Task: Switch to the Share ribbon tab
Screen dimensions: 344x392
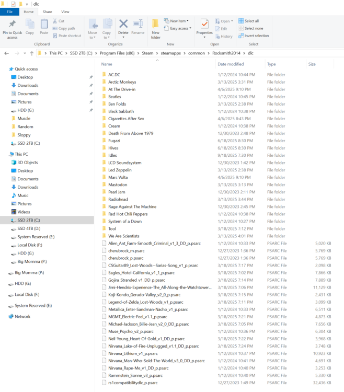Action: pos(47,11)
